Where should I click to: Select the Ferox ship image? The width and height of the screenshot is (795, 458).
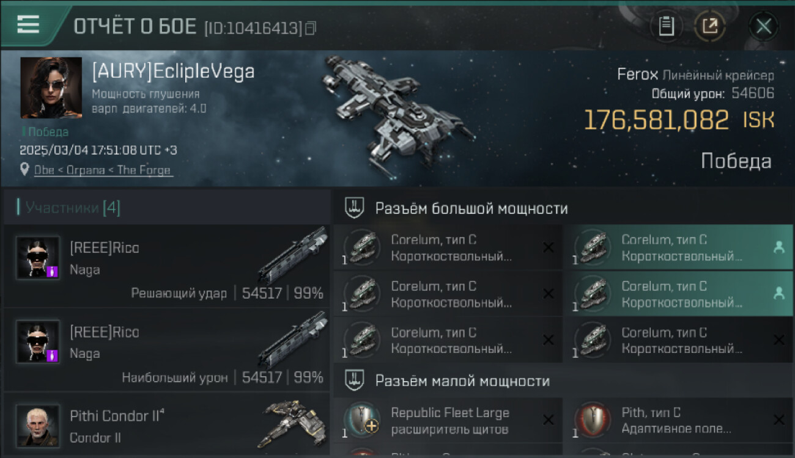point(399,110)
